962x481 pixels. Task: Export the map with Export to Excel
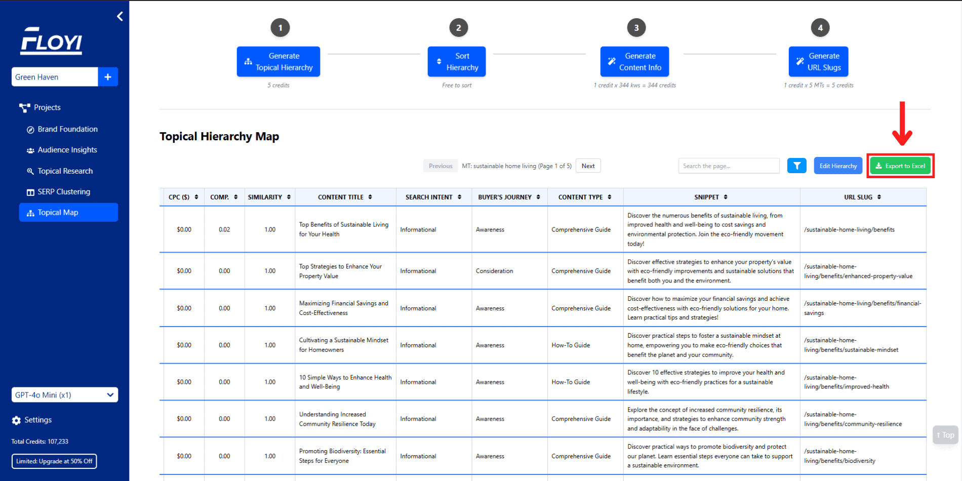point(900,166)
